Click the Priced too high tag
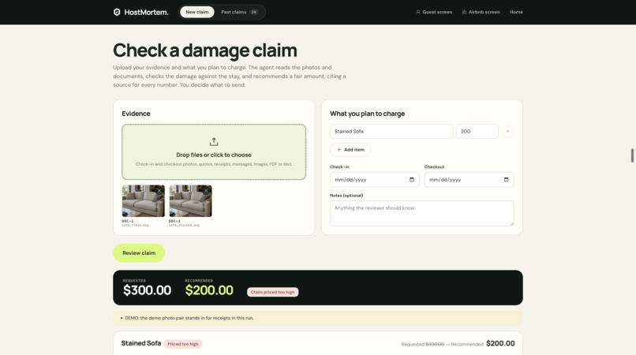Screen dimensions: 636x355 pyautogui.click(x=183, y=344)
